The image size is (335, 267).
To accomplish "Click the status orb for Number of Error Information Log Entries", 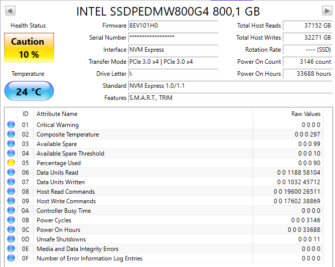I will point(11,258).
